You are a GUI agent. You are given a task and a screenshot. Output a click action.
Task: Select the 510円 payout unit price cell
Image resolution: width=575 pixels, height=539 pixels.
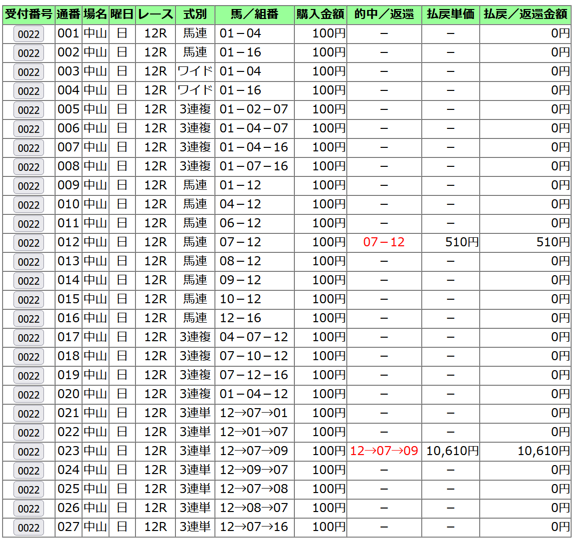[x=462, y=242]
